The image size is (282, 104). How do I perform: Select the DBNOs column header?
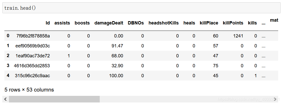[136, 23]
